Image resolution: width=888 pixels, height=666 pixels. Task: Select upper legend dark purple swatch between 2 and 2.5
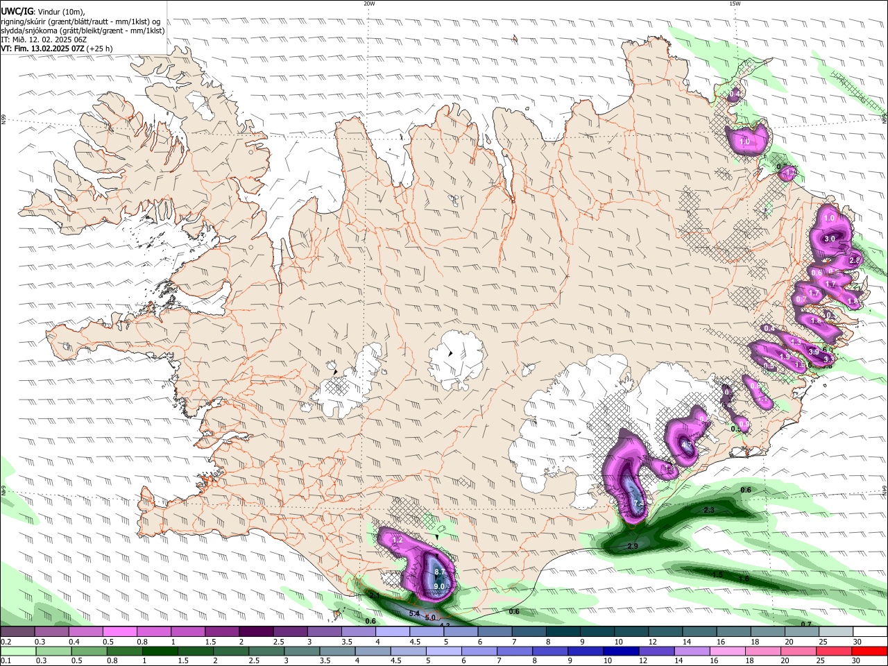click(256, 632)
